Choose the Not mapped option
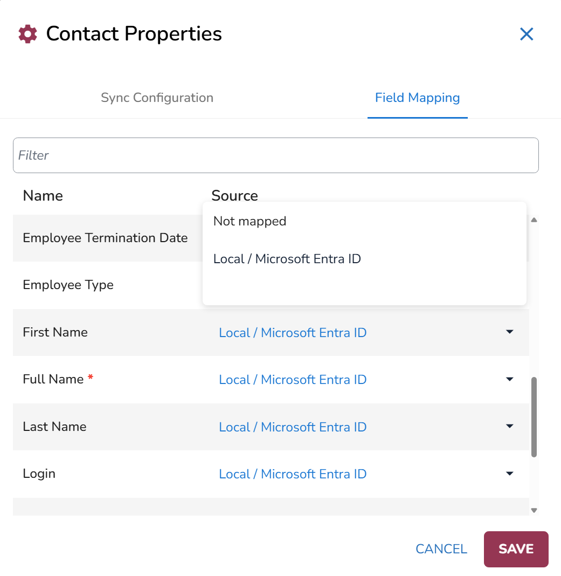Image resolution: width=561 pixels, height=576 pixels. (250, 221)
